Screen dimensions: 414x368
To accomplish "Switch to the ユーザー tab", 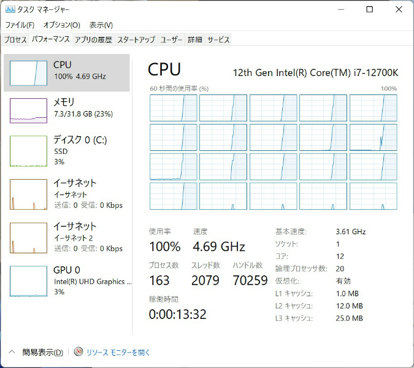I will click(x=172, y=40).
